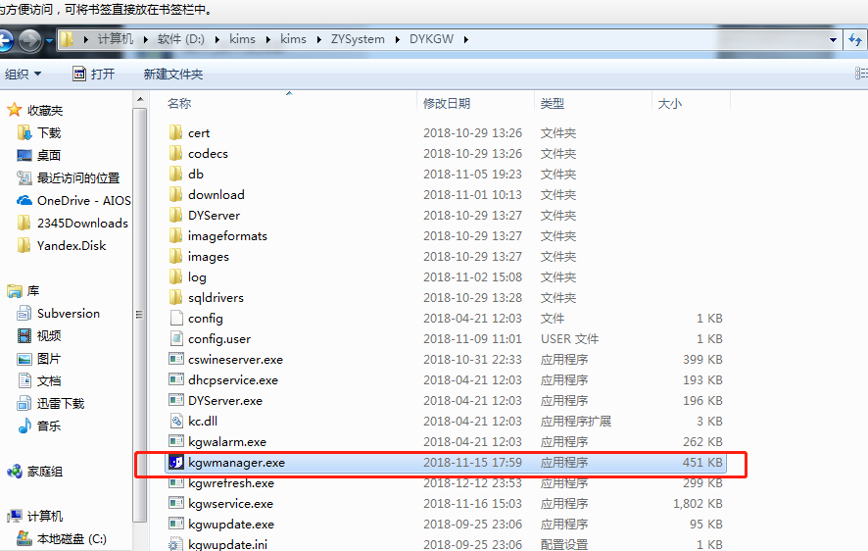Sort by the 类型 column header

[x=552, y=104]
